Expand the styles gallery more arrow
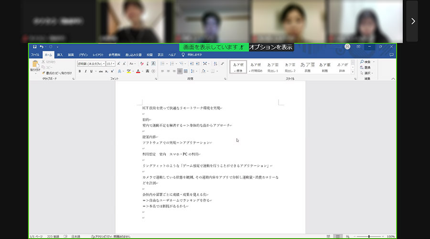 click(x=354, y=72)
